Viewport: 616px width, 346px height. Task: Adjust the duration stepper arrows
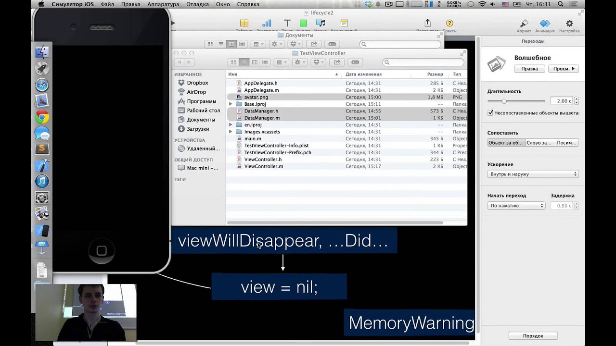pyautogui.click(x=576, y=101)
